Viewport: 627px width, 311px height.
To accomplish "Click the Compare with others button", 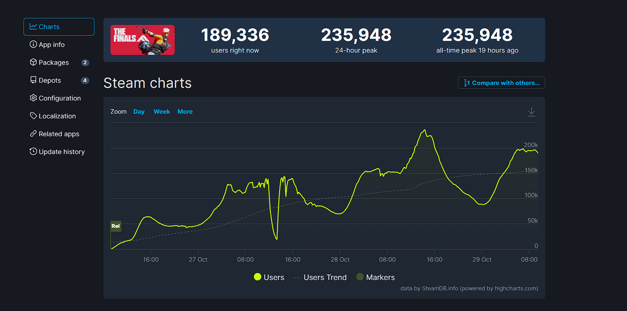I will 501,82.
